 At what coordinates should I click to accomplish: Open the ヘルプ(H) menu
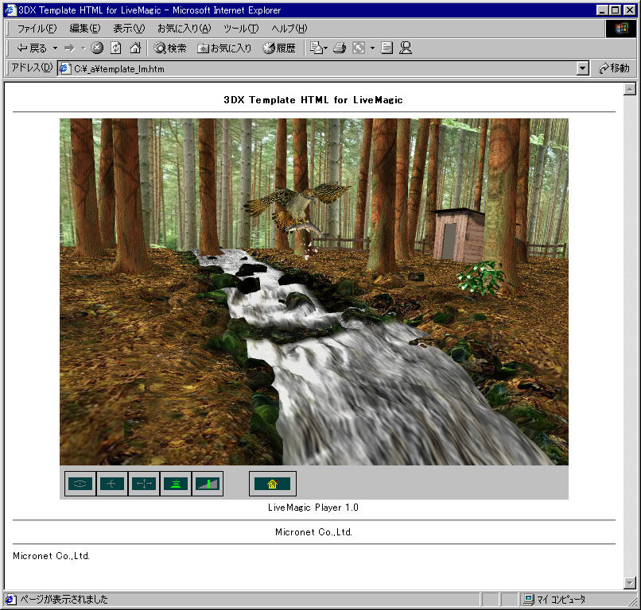point(289,28)
